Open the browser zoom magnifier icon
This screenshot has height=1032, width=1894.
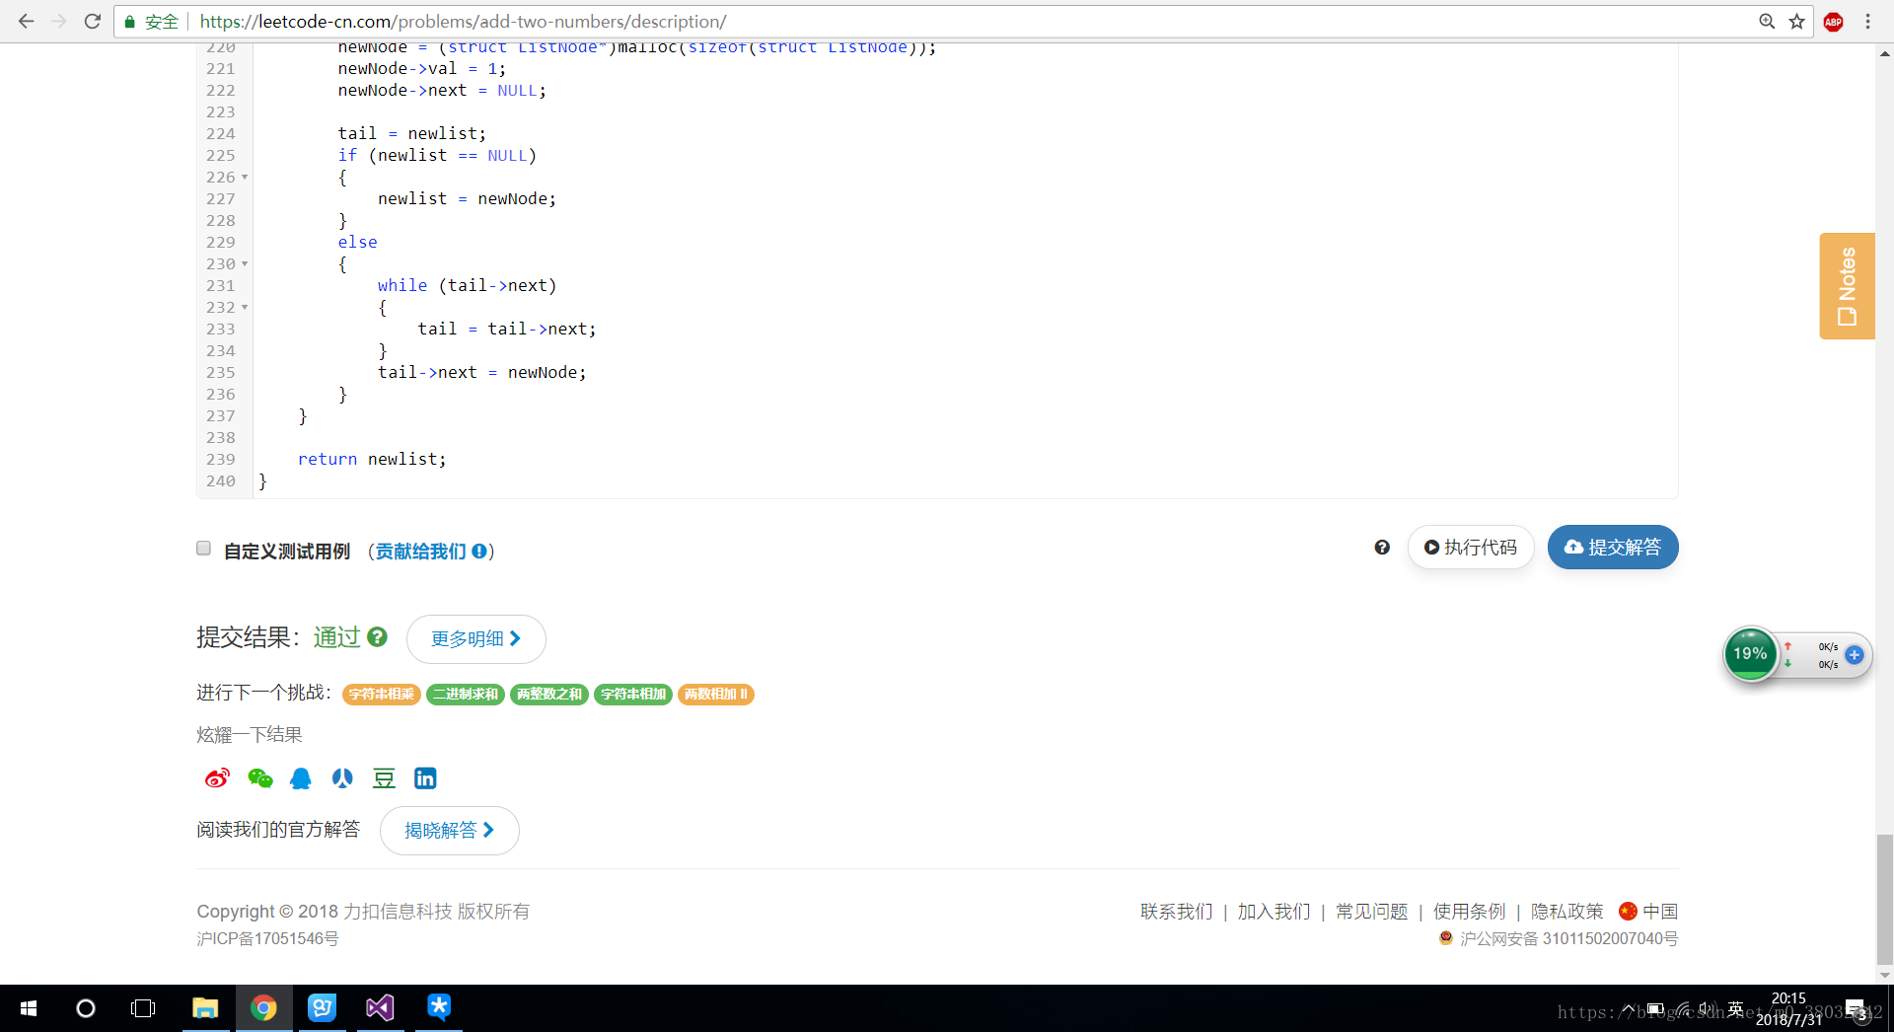[x=1767, y=21]
